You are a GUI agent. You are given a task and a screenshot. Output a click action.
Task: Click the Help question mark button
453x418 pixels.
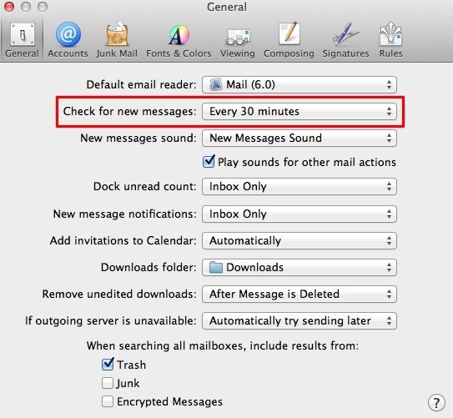[x=436, y=402]
